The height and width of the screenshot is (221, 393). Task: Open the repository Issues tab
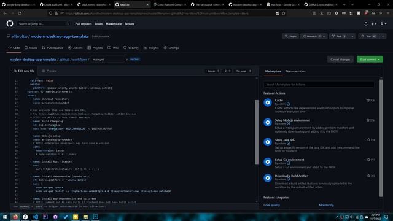31,48
